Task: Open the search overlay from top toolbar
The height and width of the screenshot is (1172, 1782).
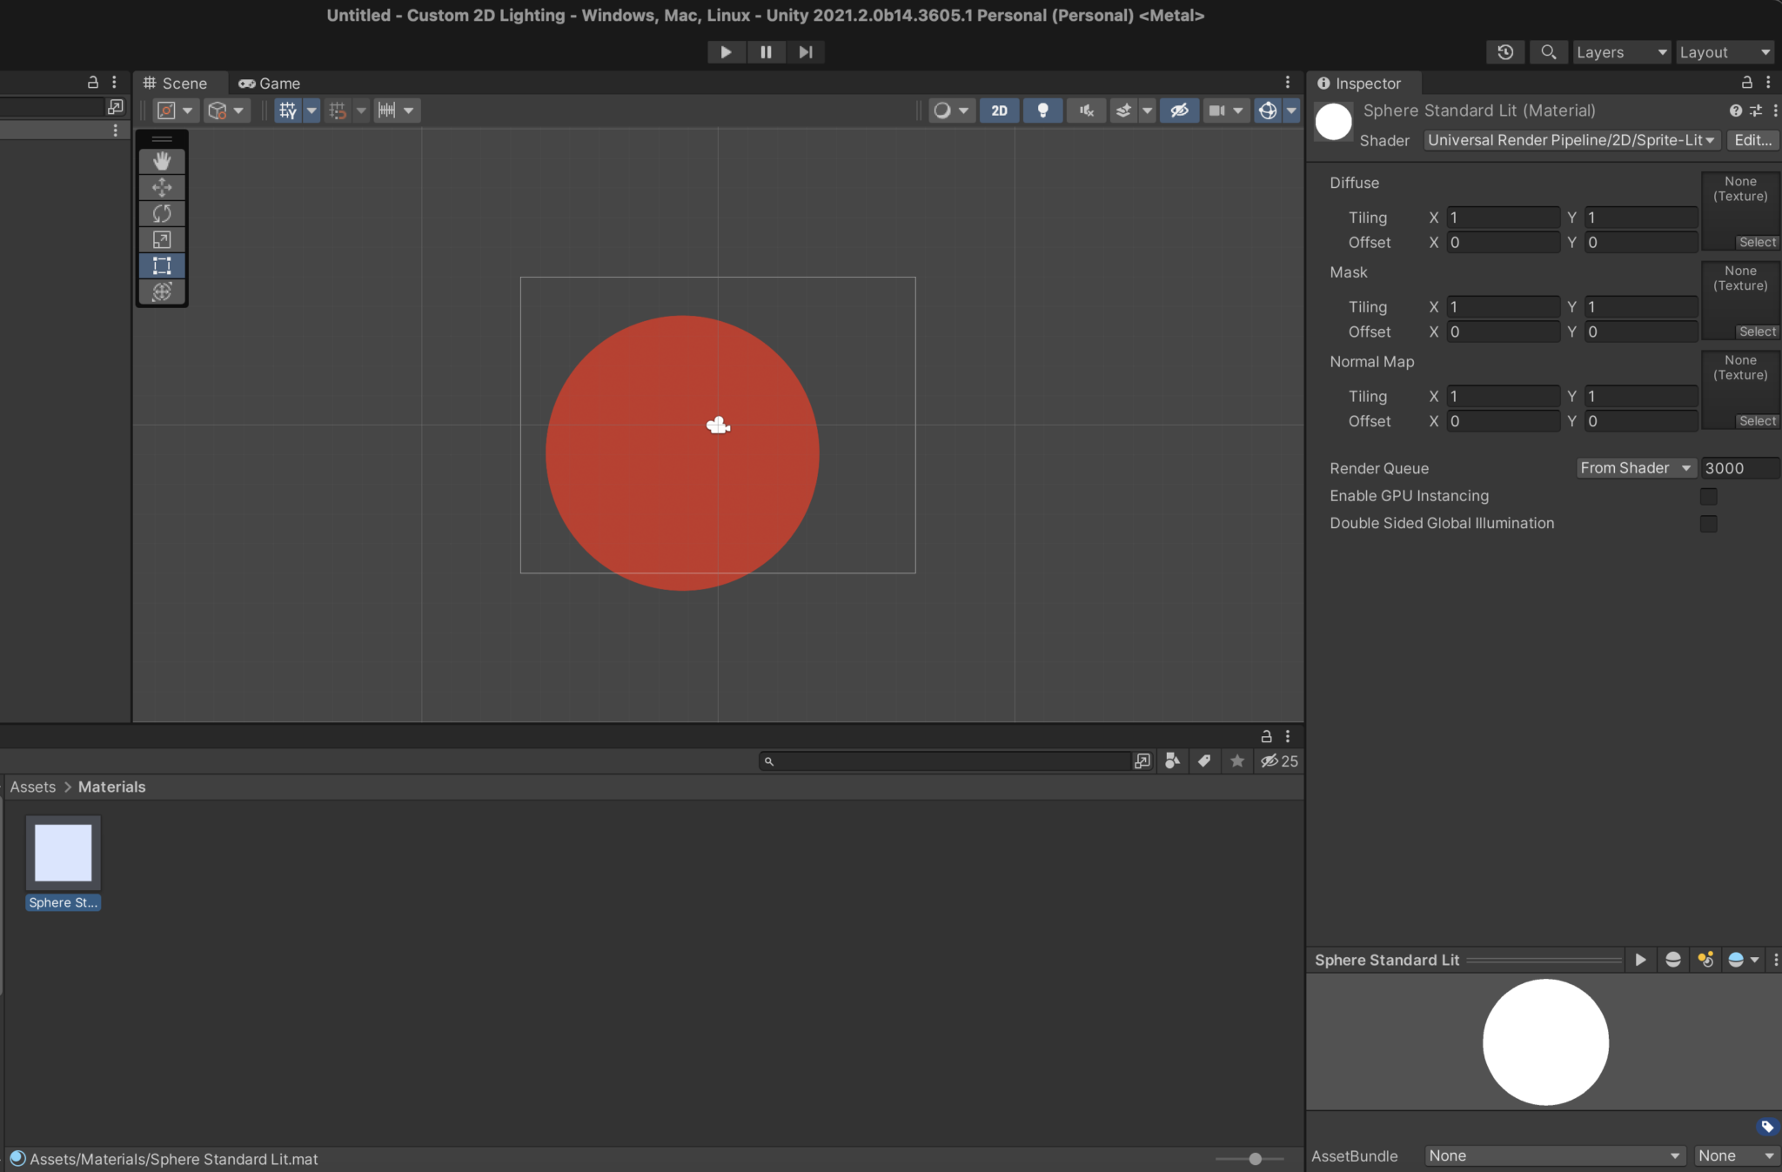Action: click(x=1548, y=52)
